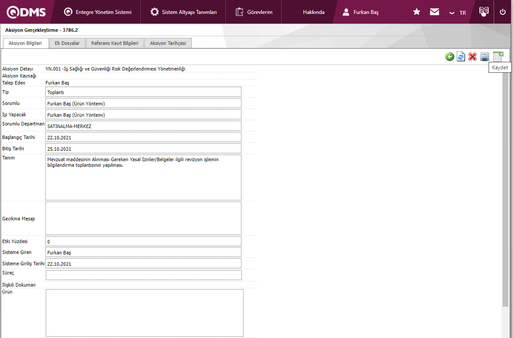The height and width of the screenshot is (338, 513).
Task: Click the Hakkında link
Action: tap(314, 12)
